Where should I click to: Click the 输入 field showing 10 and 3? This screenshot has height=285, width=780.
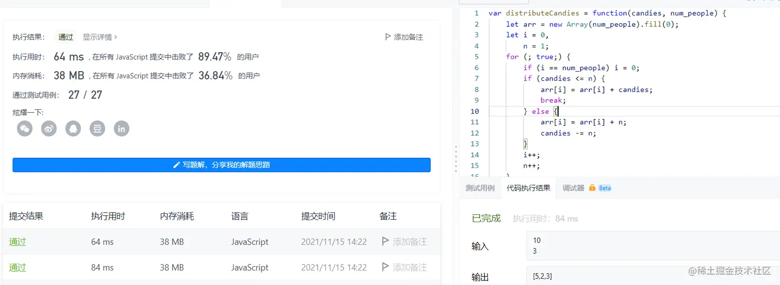653,245
